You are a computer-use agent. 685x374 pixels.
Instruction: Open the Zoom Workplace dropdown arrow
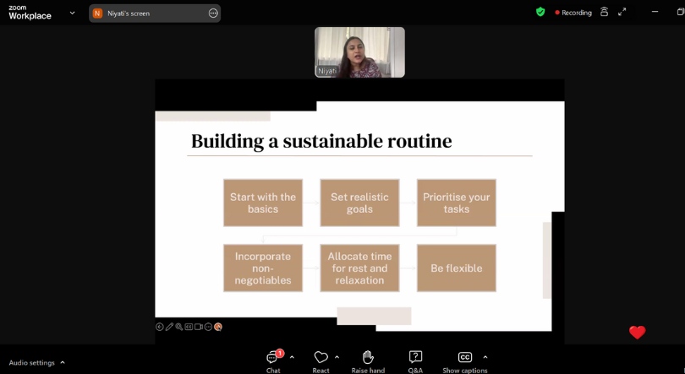[72, 13]
